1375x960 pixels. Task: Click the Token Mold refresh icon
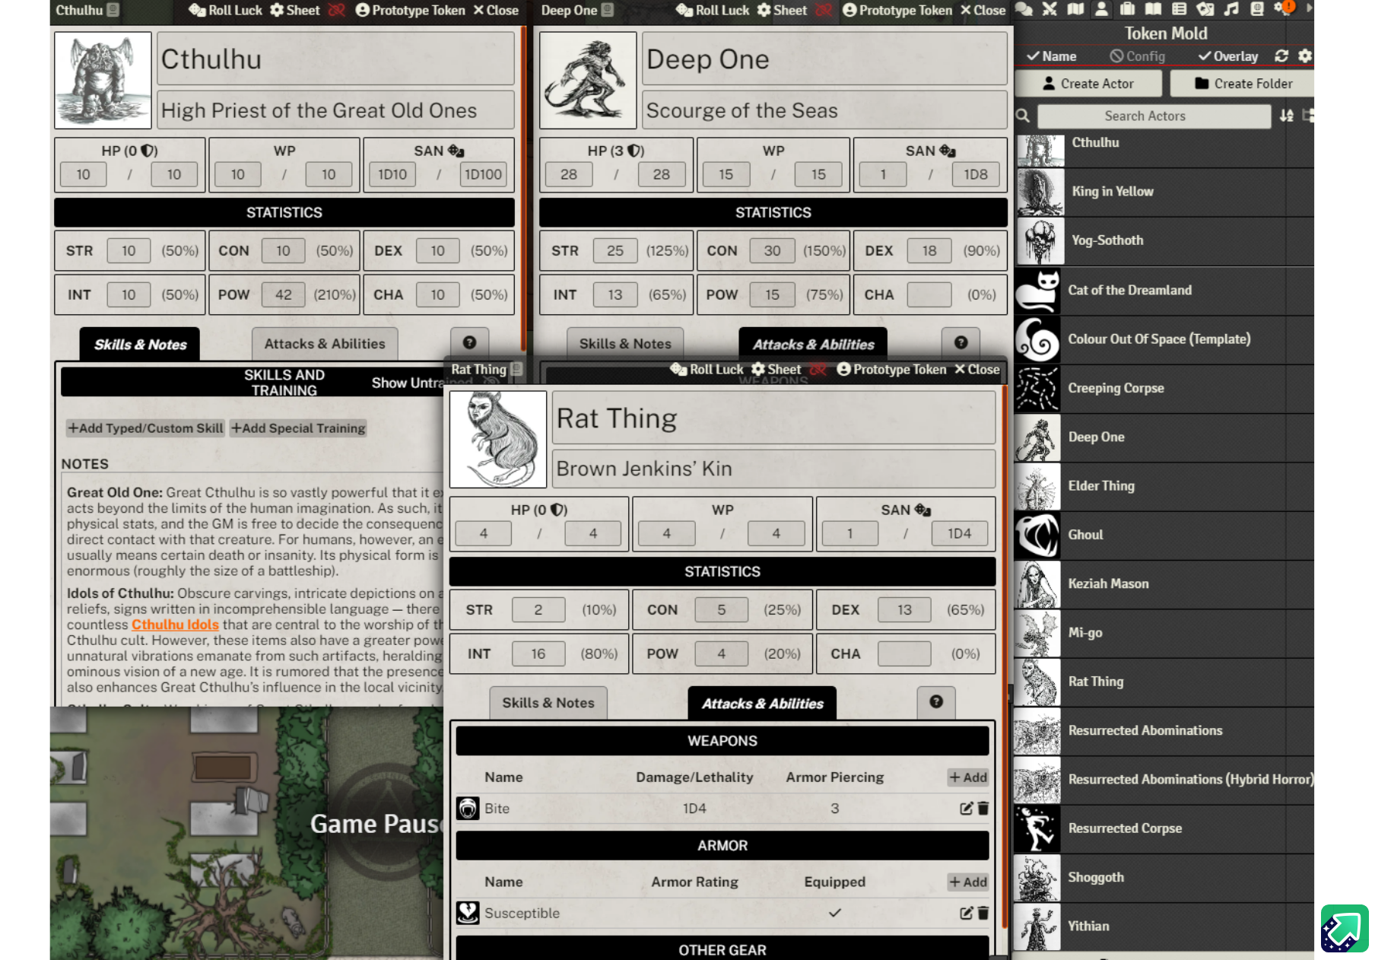[x=1281, y=56]
